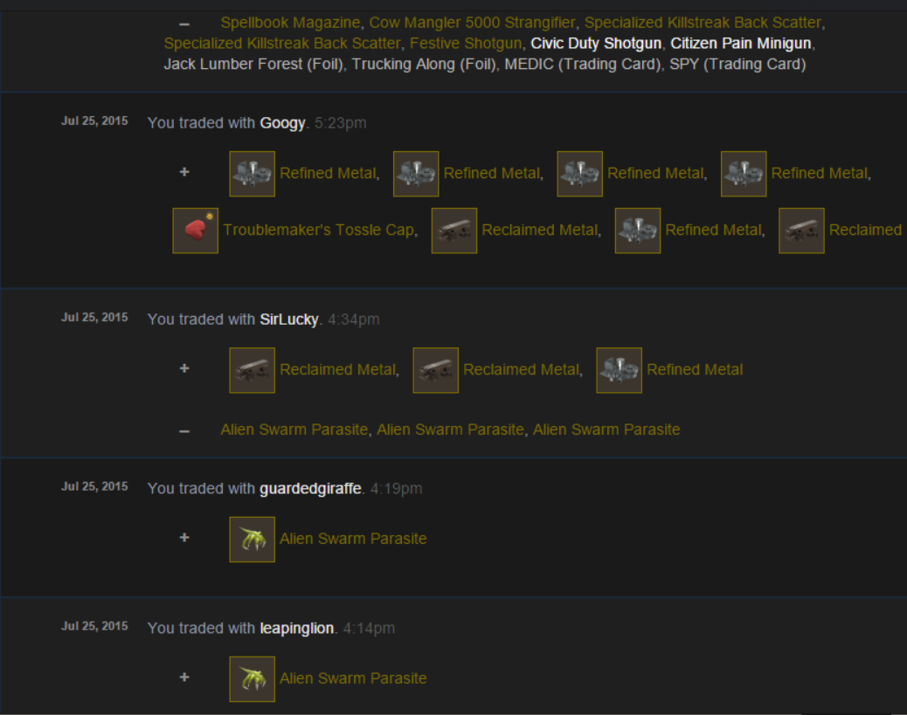Click the Troublemaker's Tossle Cap text link

point(319,230)
